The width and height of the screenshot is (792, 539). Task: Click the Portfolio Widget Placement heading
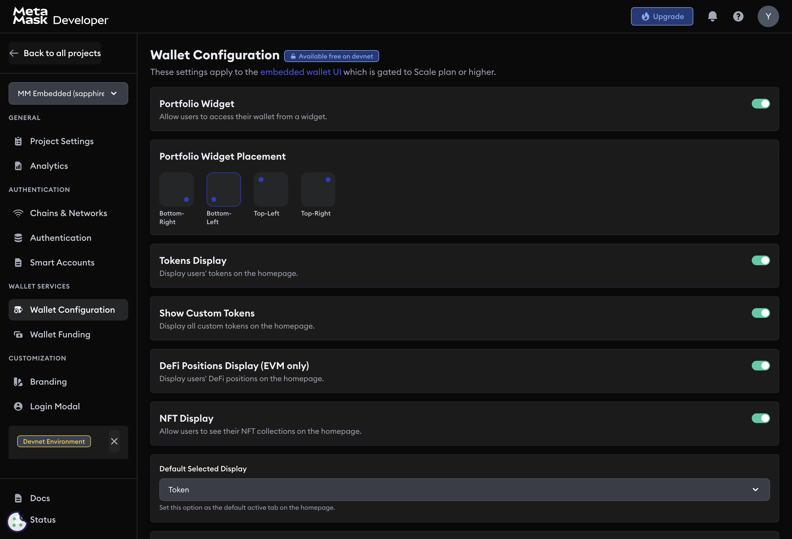tap(222, 156)
